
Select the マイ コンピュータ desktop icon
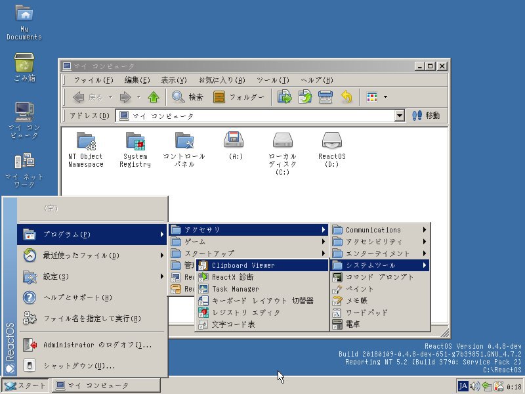[24, 121]
